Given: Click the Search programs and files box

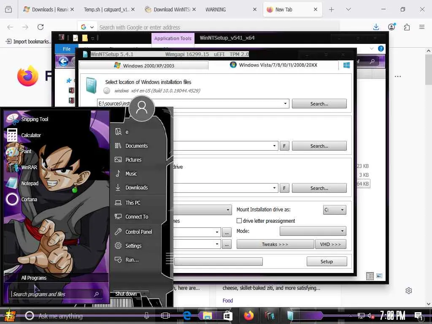Looking at the screenshot, I should click(x=56, y=294).
